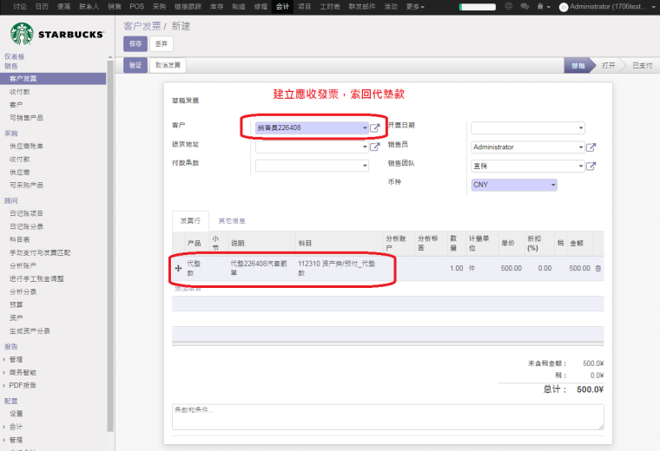The width and height of the screenshot is (660, 451).
Task: Expand 商务智能 in sidebar
Action: pyautogui.click(x=23, y=372)
